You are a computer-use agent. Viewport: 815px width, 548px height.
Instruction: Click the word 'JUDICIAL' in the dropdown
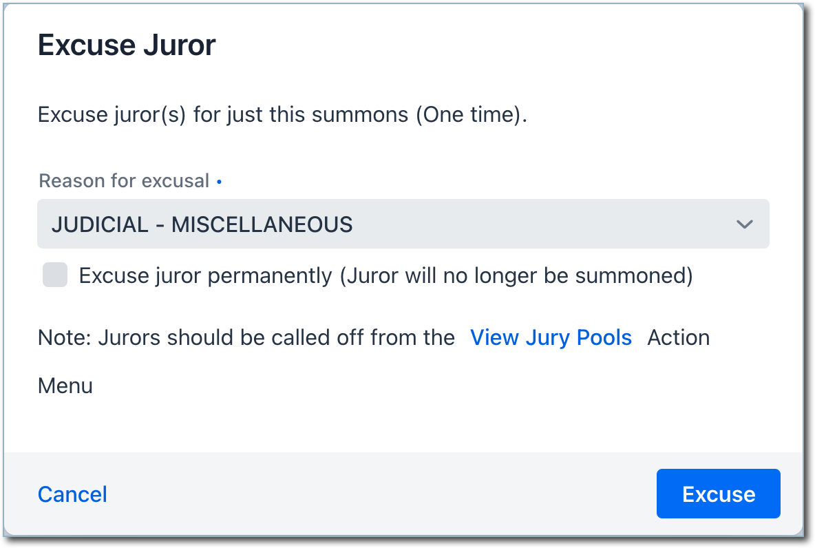(100, 224)
